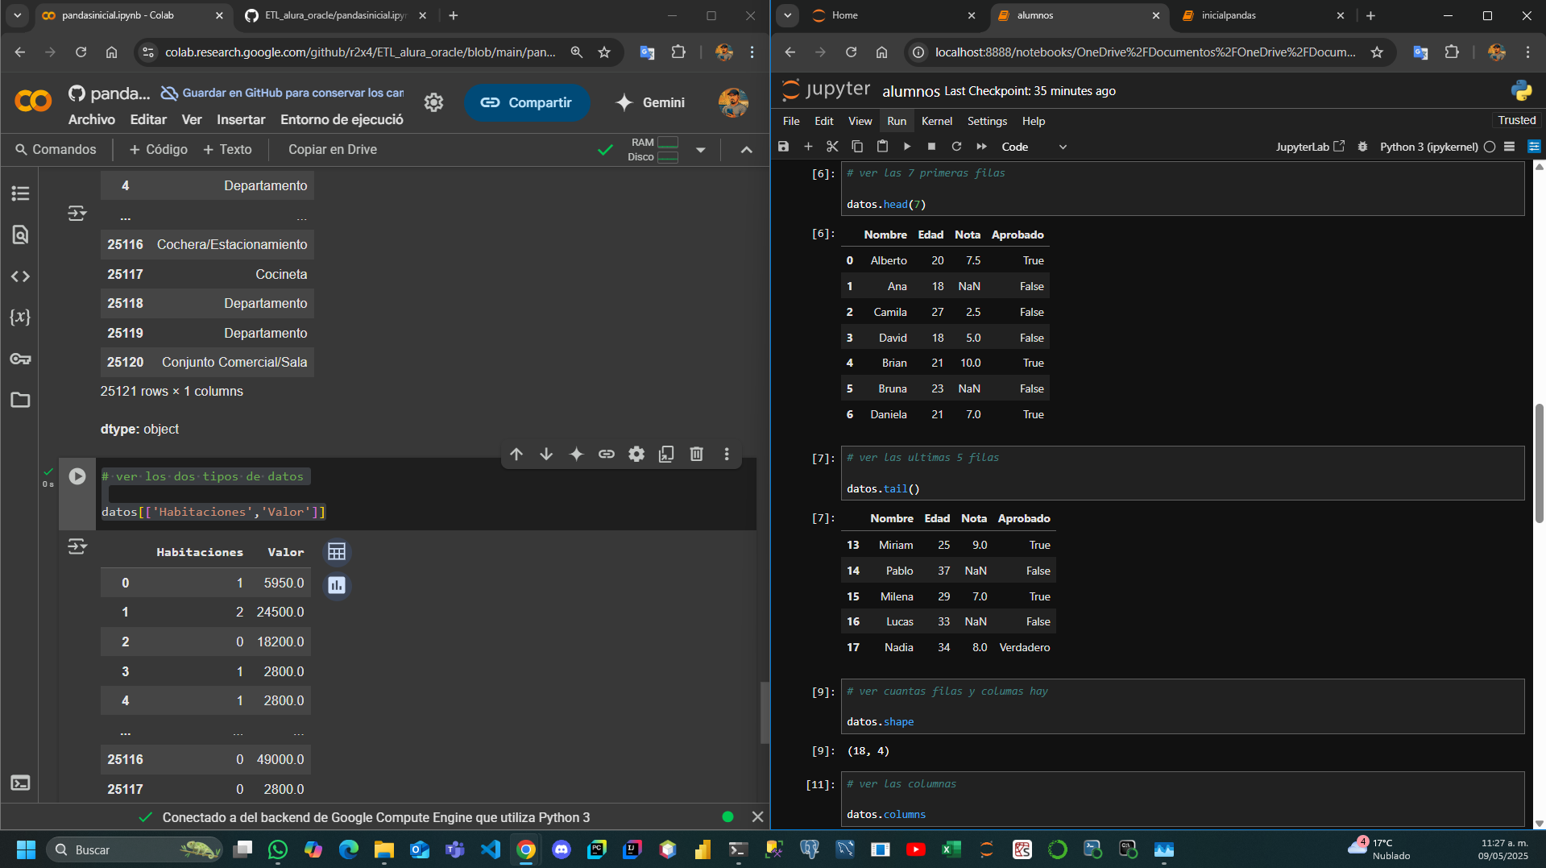1546x868 pixels.
Task: Save Jupyter notebook with disk icon
Action: [783, 147]
